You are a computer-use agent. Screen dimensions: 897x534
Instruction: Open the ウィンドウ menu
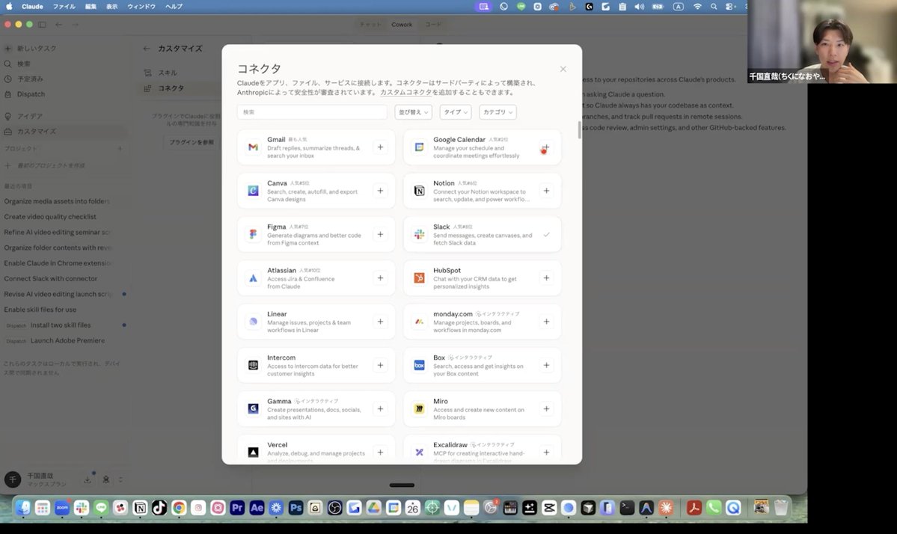141,6
